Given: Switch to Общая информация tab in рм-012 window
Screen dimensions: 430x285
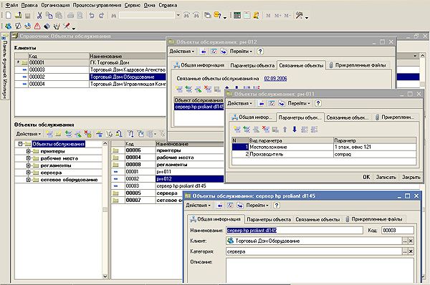Looking at the screenshot, I should (199, 65).
